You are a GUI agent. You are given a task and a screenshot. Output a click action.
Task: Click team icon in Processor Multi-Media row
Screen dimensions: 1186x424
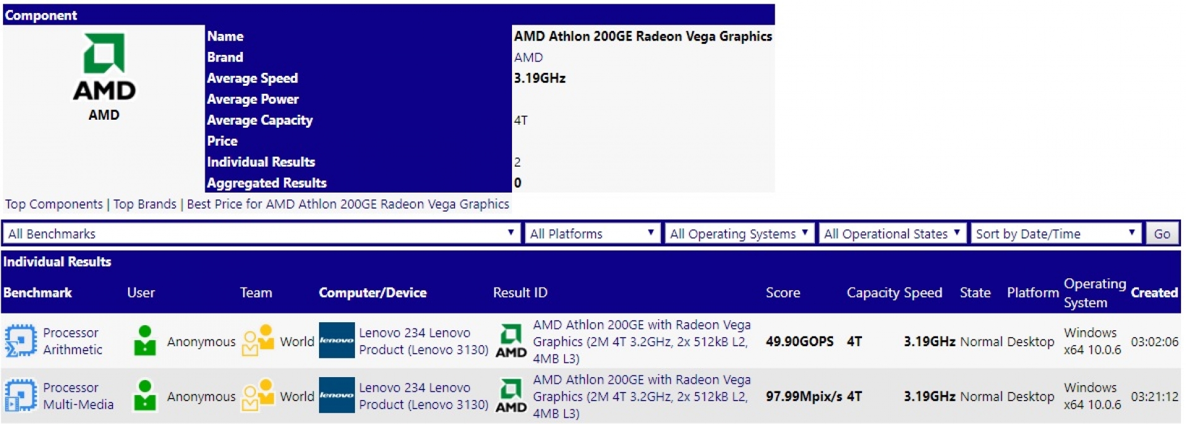coord(258,395)
